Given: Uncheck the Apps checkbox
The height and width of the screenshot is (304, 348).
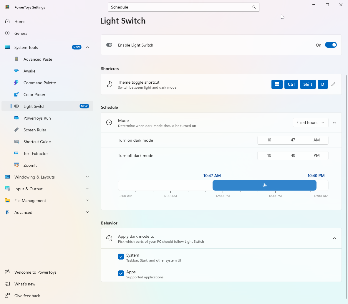Looking at the screenshot, I should click(121, 273).
